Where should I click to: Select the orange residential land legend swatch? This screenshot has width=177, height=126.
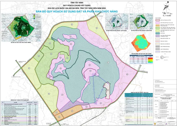(157, 25)
